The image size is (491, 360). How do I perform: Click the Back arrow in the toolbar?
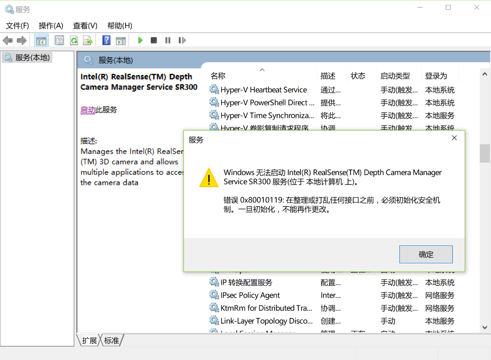8,41
